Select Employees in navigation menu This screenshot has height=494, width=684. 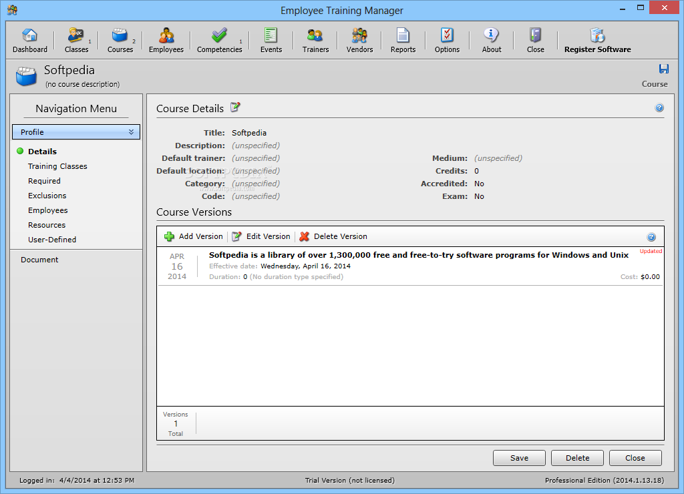[48, 210]
